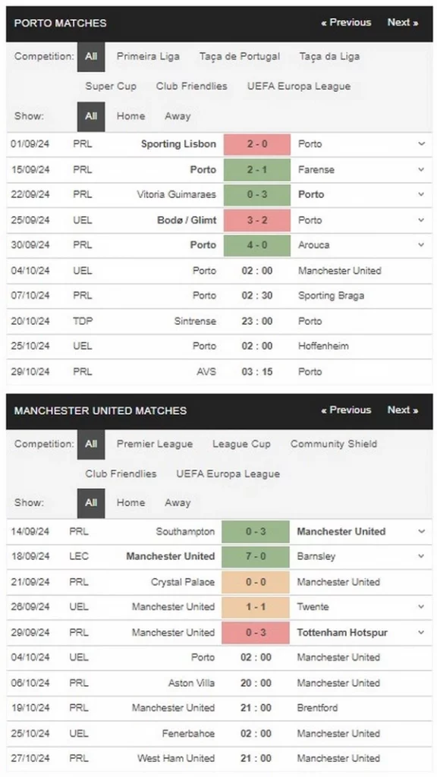Screen dimensions: 437x777
Task: Expand the Tottenham Hotspur match row chevron
Action: point(422,632)
